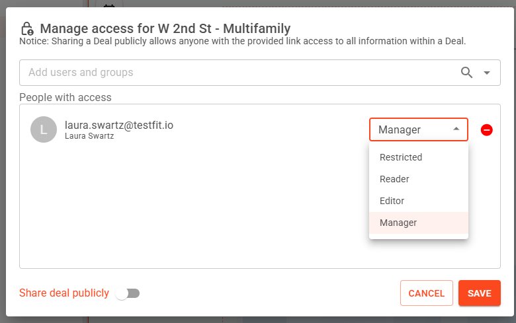Click the magnifier search icon
Viewport: 516px width, 323px height.
click(x=467, y=73)
